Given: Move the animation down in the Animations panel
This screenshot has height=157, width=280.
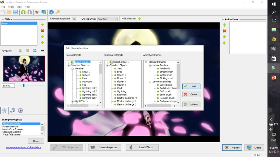Looking at the screenshot, I should (224, 43).
